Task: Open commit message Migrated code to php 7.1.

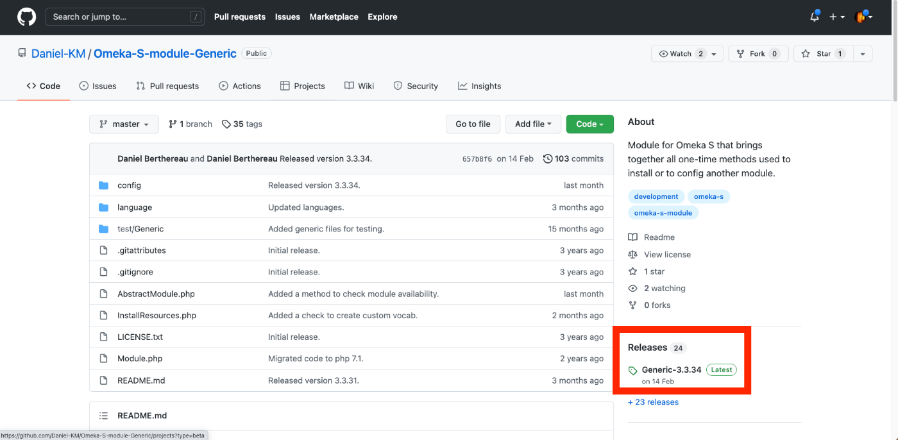Action: 316,359
